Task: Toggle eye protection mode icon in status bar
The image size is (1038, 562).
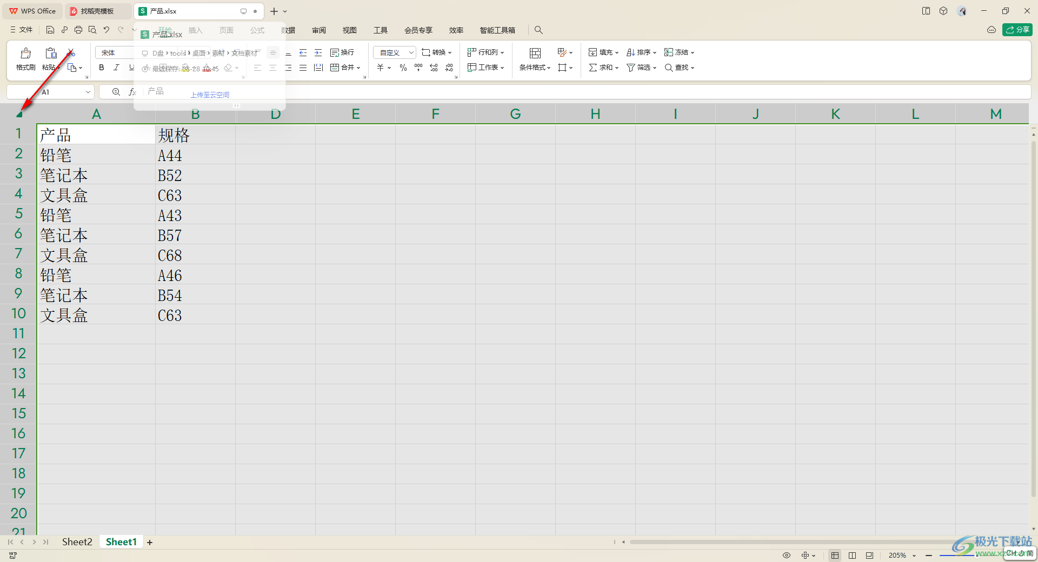Action: (x=787, y=556)
